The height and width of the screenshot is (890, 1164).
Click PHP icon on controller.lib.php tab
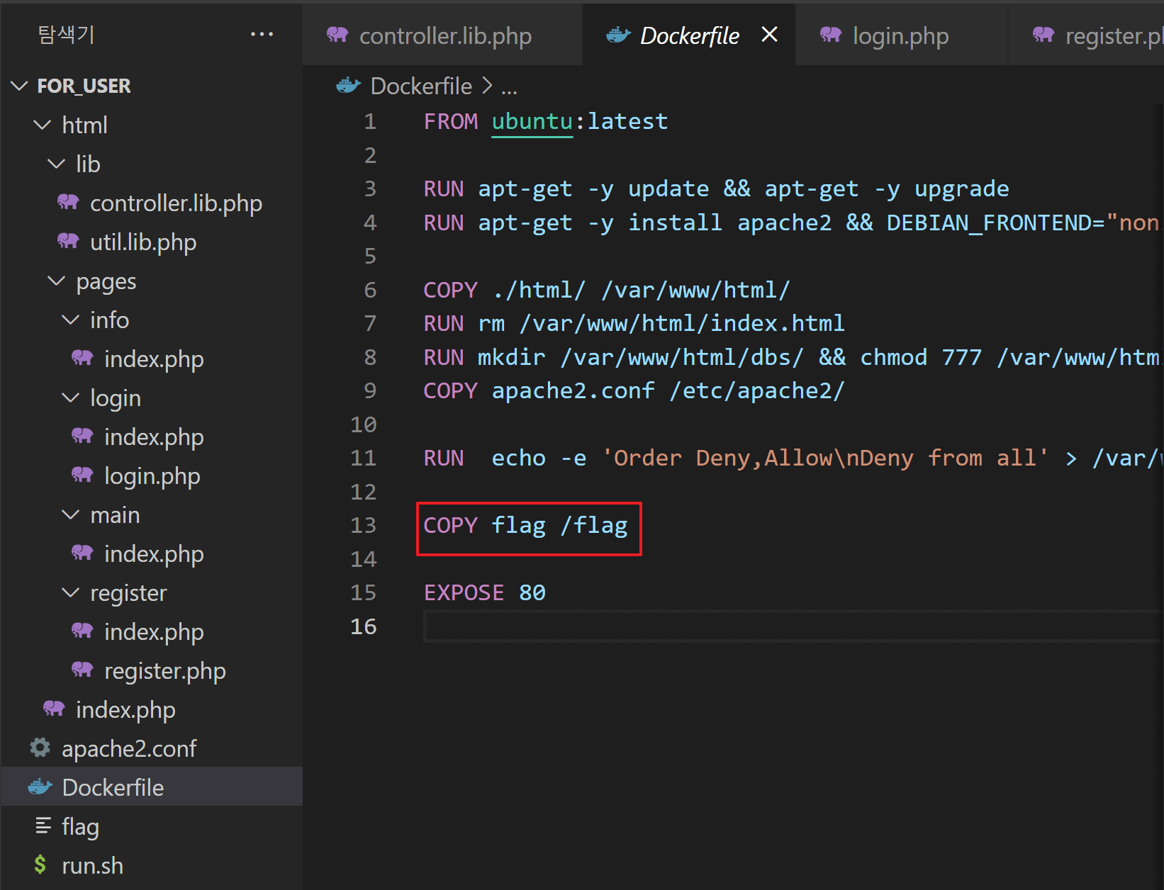click(337, 35)
